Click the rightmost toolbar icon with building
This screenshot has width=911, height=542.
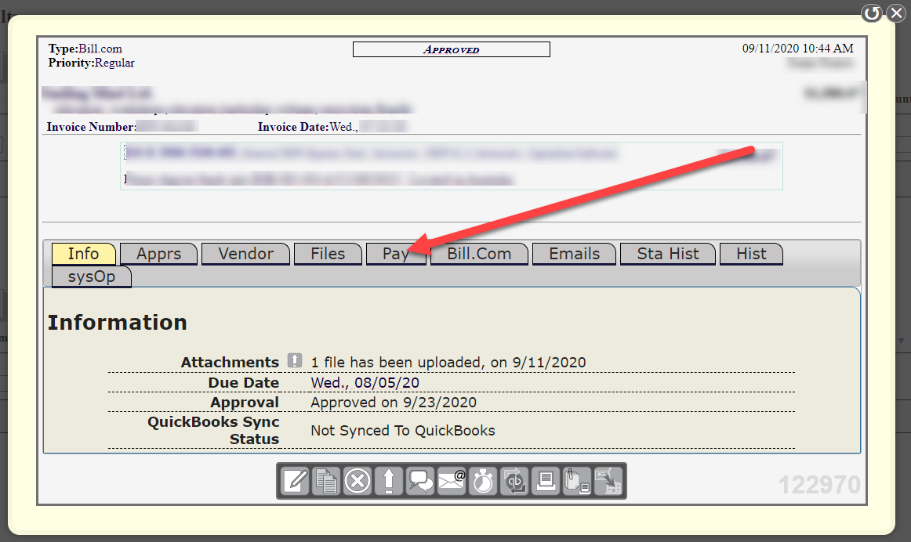(608, 481)
